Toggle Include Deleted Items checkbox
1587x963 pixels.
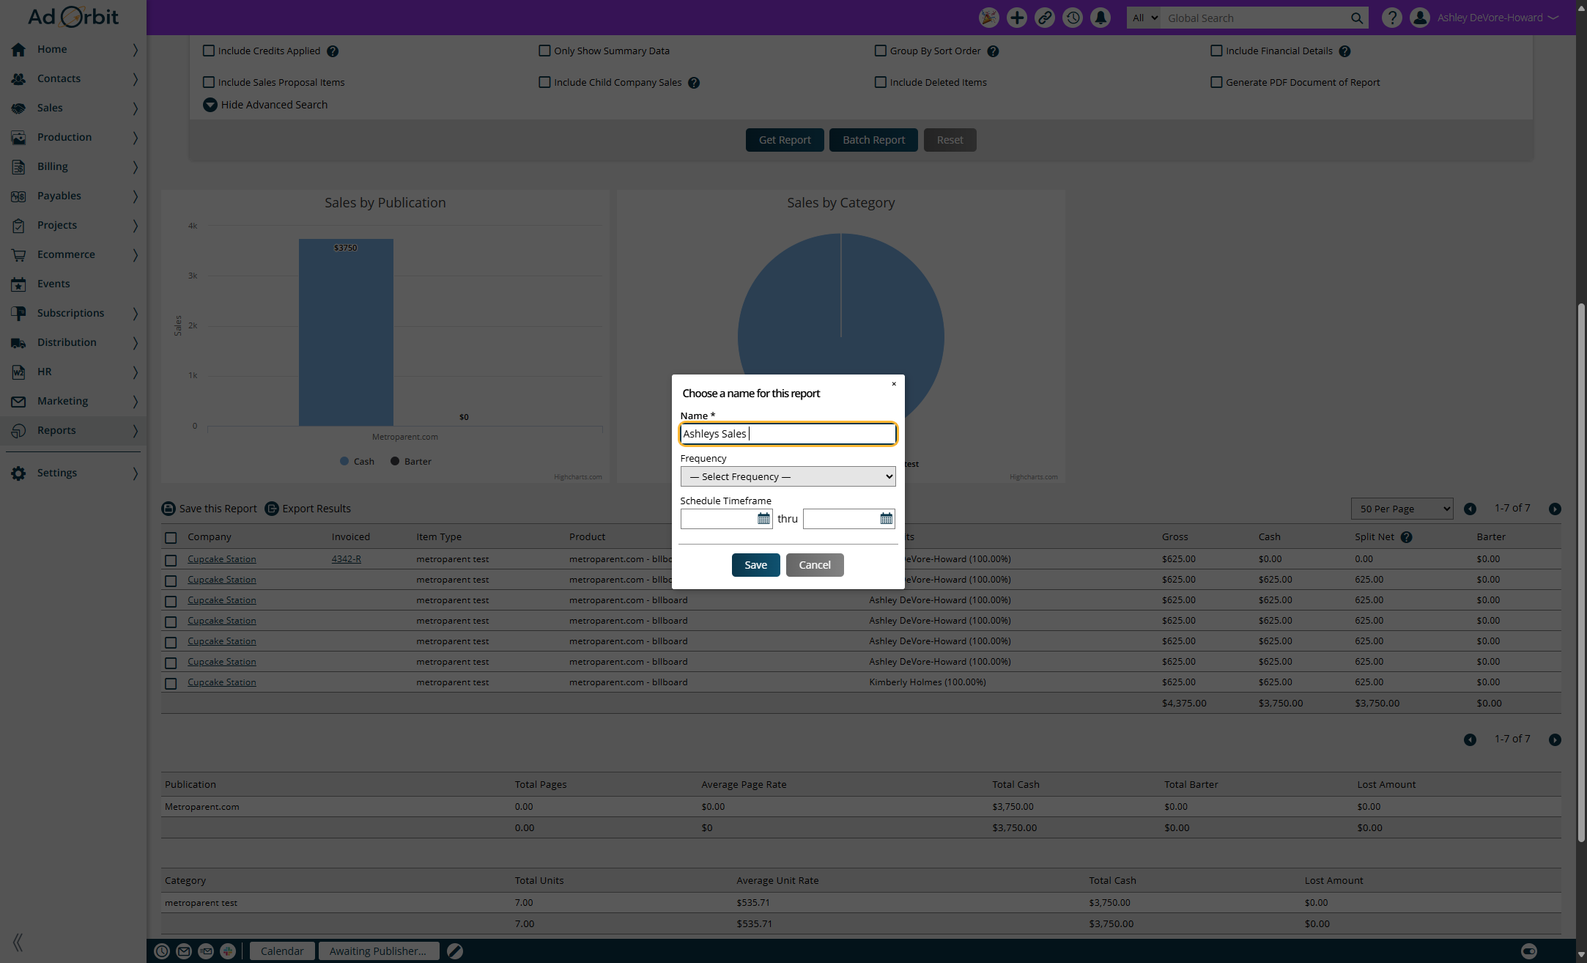pos(881,82)
